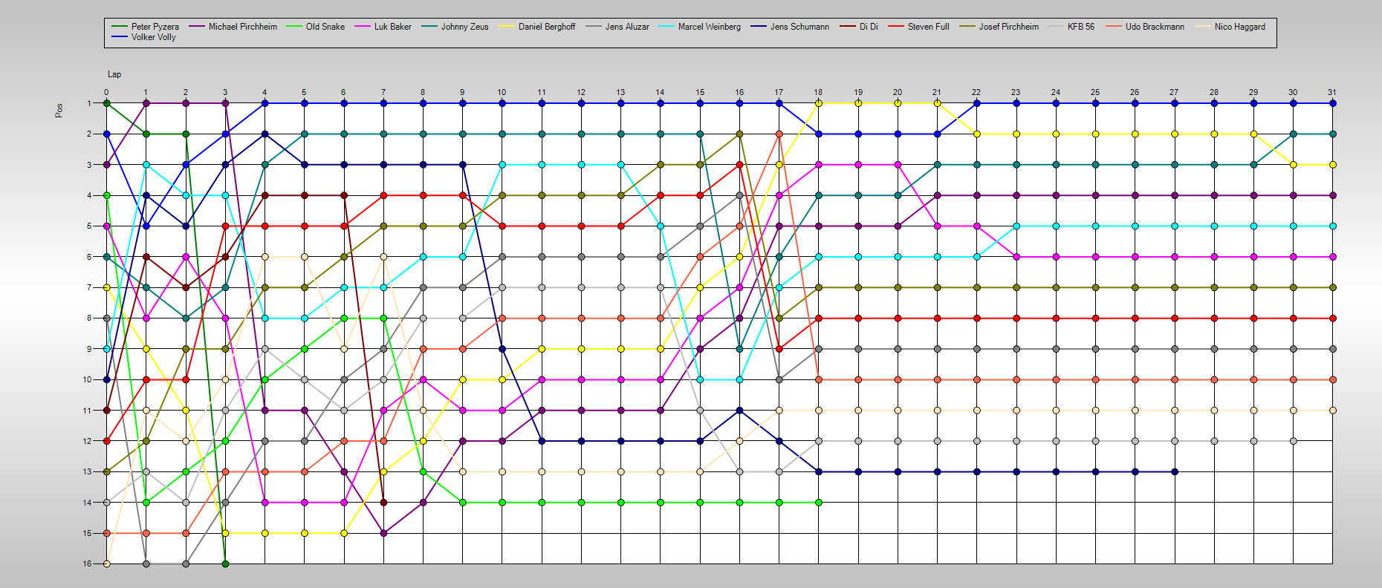Click lap axis label 31
Image resolution: width=1382 pixels, height=588 pixels.
(x=1332, y=93)
